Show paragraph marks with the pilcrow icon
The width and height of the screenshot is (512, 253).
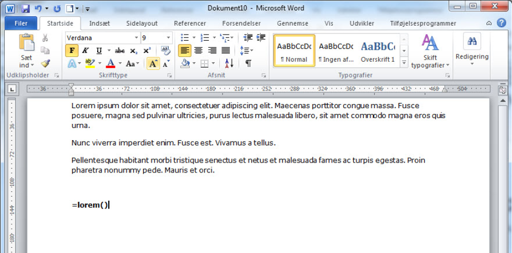(x=248, y=63)
